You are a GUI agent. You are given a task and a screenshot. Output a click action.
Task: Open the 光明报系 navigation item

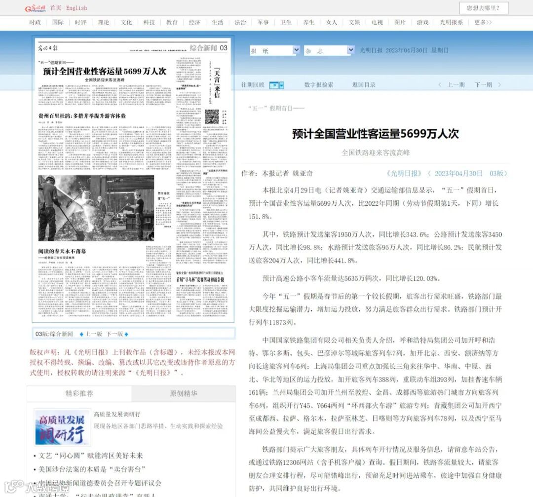click(452, 22)
